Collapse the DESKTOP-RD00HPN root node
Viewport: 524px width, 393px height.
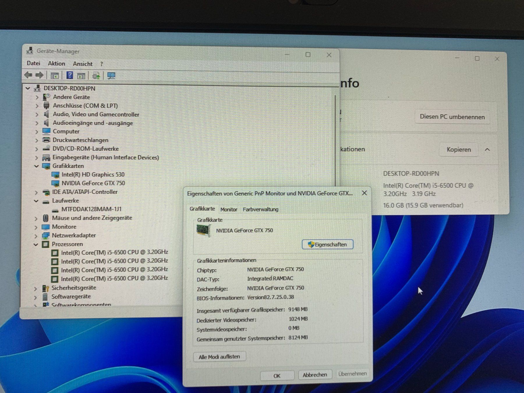[28, 88]
